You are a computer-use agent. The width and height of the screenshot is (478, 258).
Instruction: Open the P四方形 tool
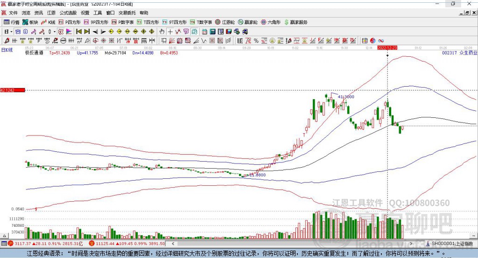click(70, 22)
